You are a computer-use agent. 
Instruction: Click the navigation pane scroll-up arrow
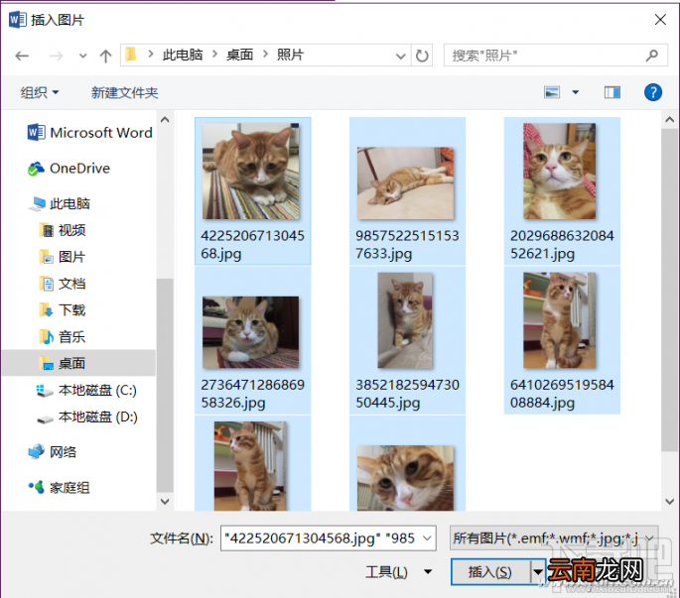(x=165, y=120)
